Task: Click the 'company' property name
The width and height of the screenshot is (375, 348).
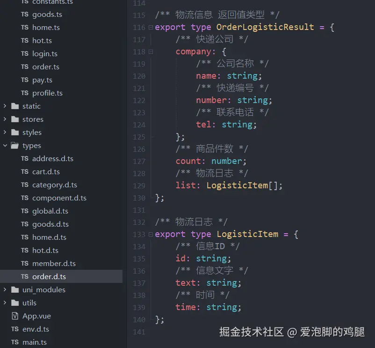Action: [194, 52]
